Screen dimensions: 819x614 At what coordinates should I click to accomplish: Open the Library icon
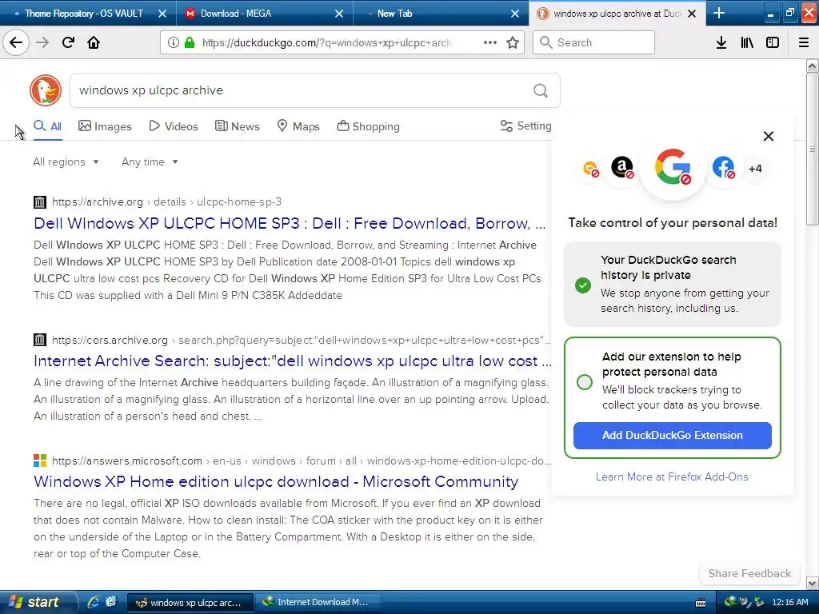point(747,42)
